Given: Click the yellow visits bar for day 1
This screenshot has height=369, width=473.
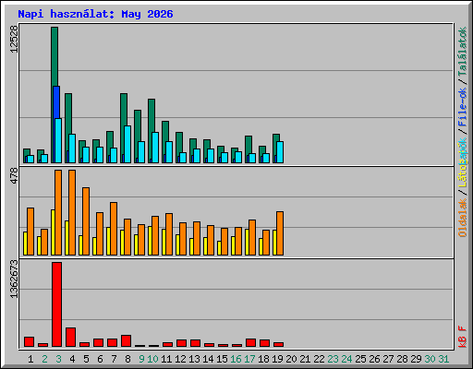Looking at the screenshot, I should tap(25, 244).
